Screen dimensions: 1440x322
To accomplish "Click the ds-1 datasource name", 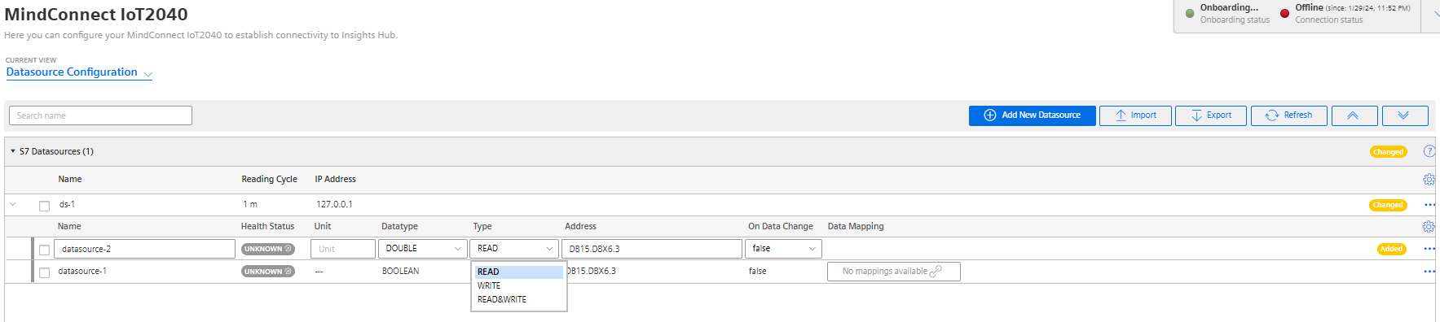I will coord(67,205).
